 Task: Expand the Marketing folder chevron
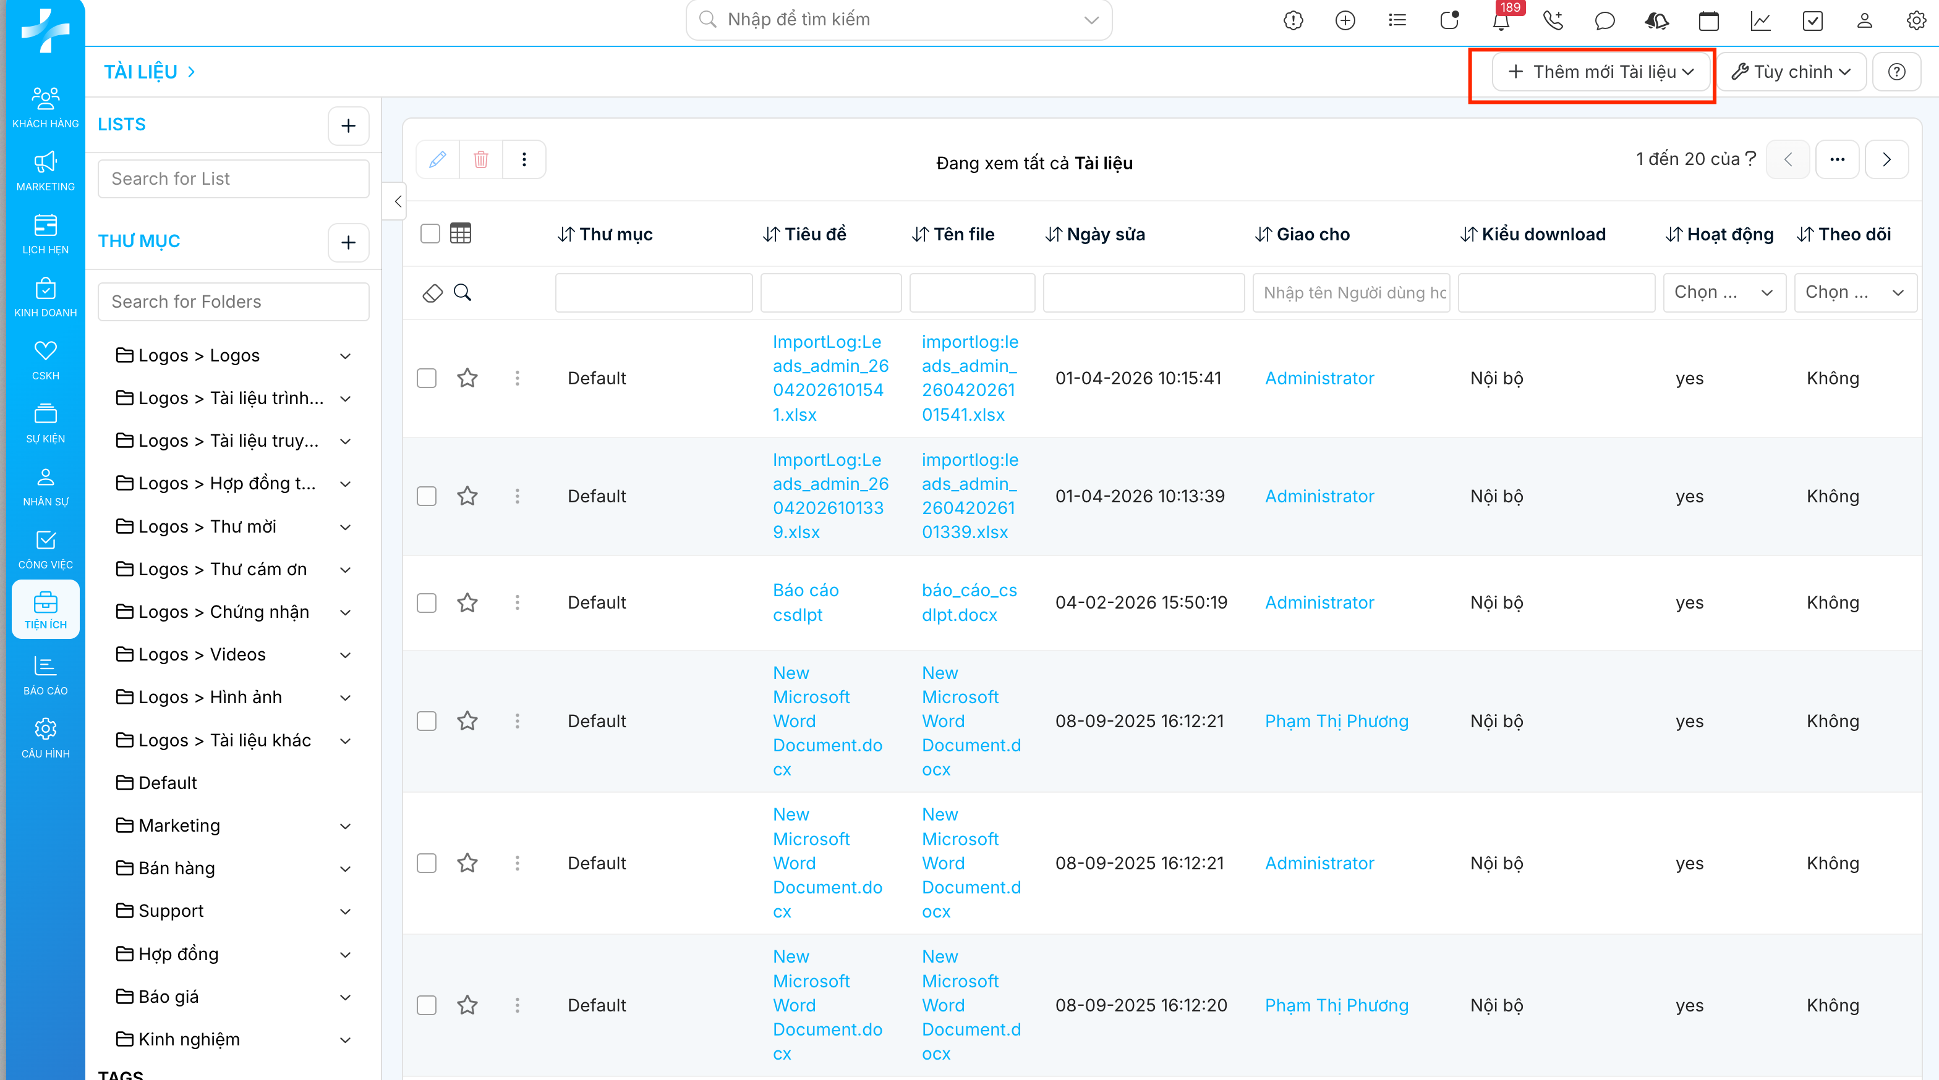coord(346,826)
